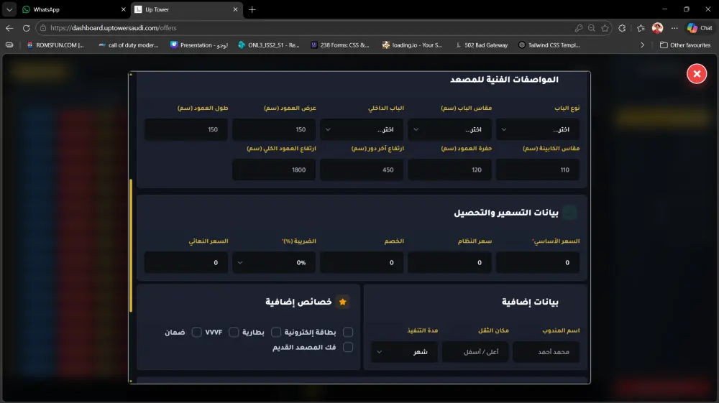
Task: Open 238 Forms CSS bookmark
Action: pyautogui.click(x=340, y=45)
